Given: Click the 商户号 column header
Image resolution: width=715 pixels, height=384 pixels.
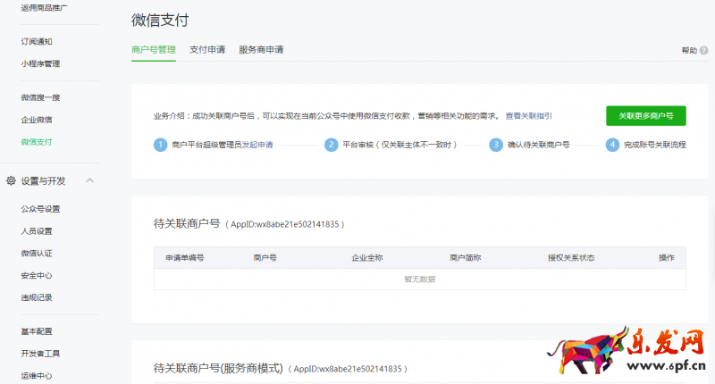Looking at the screenshot, I should 265,258.
